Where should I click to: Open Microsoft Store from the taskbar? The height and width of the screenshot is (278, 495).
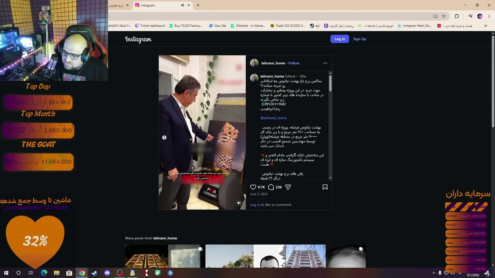pyautogui.click(x=69, y=273)
